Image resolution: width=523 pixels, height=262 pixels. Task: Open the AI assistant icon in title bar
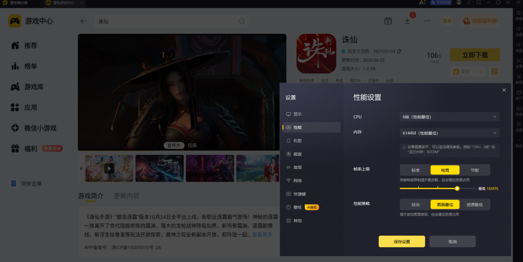click(422, 2)
